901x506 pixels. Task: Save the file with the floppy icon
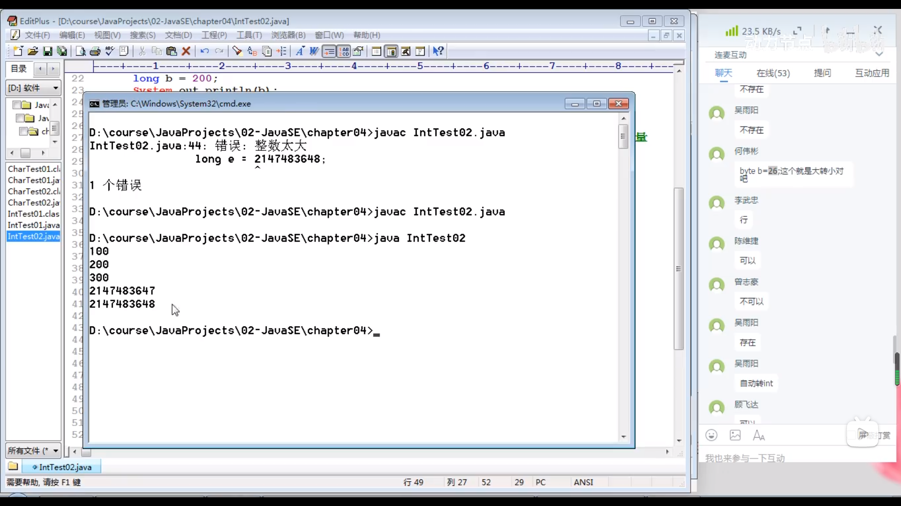47,51
